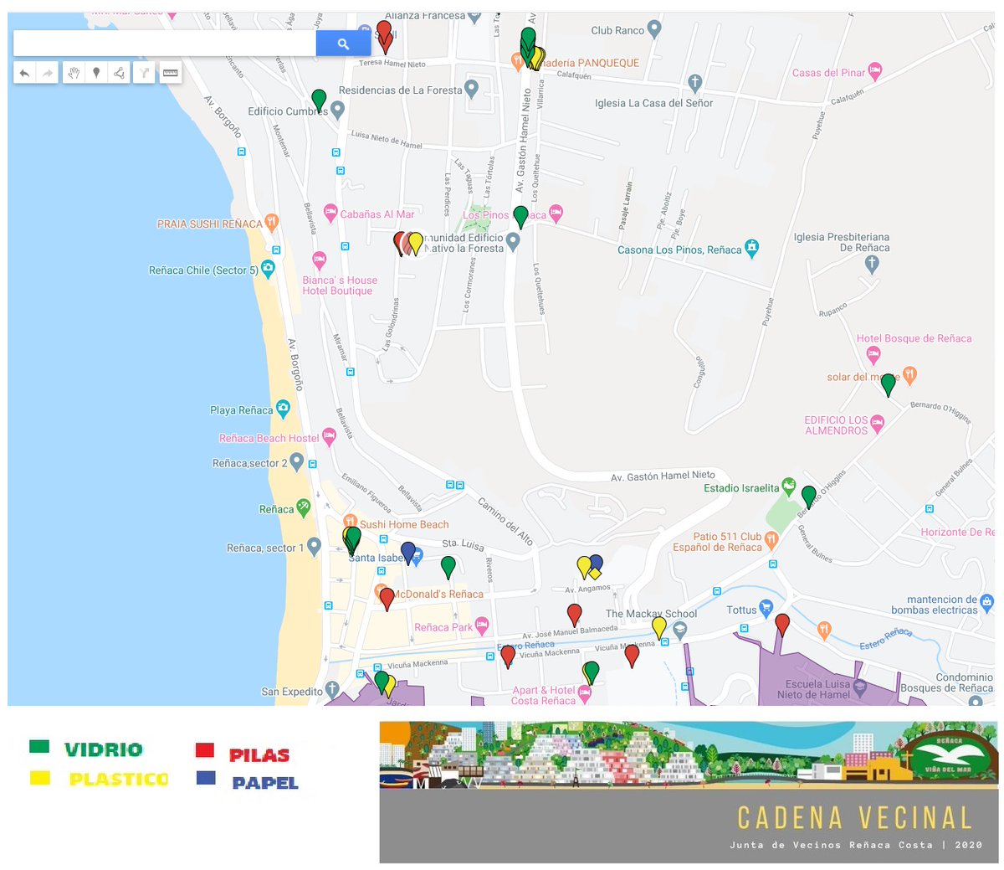The height and width of the screenshot is (870, 1004).
Task: Click the Casona Los Pinos icon
Action: click(752, 248)
